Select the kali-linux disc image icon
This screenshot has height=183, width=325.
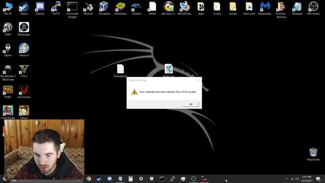[169, 8]
